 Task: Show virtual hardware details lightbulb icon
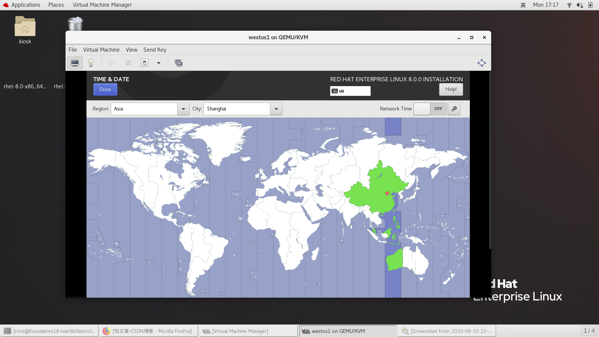tap(91, 63)
